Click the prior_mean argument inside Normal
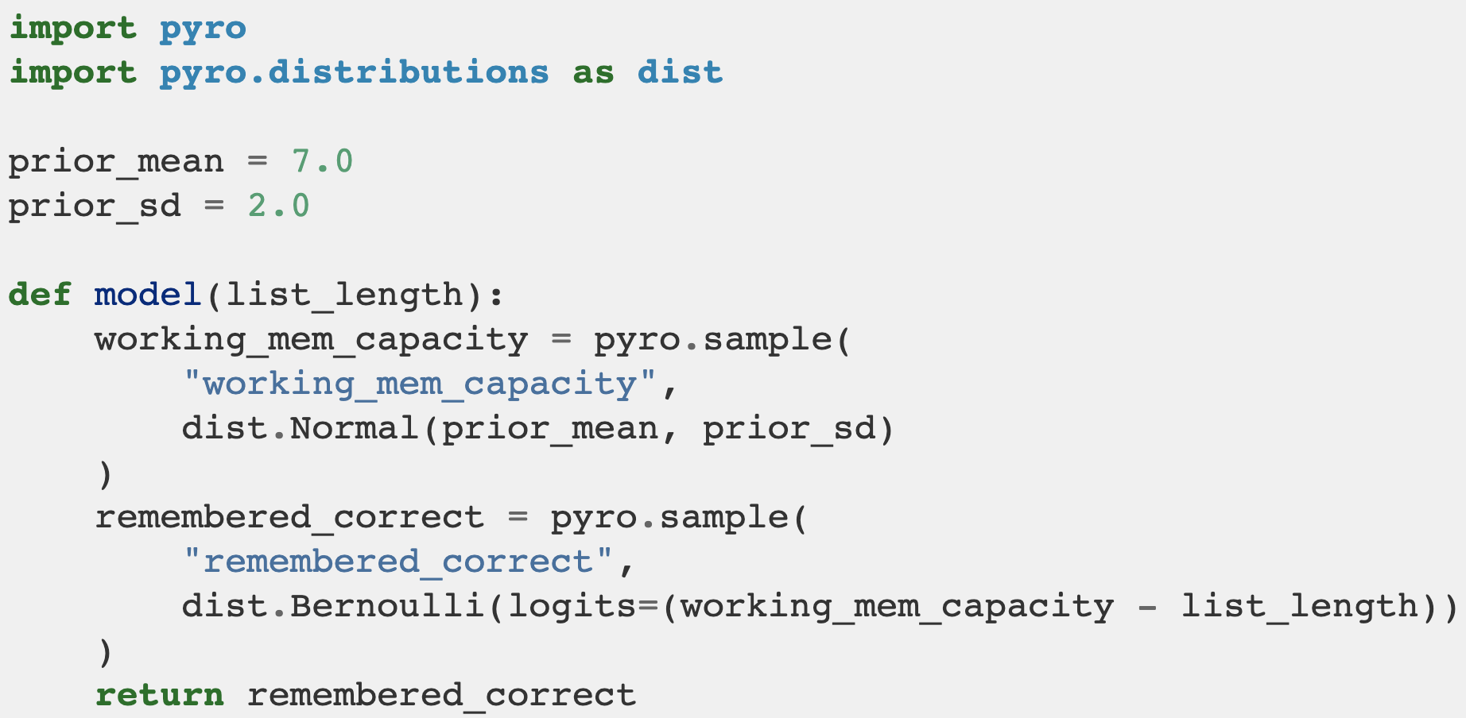 click(x=549, y=429)
